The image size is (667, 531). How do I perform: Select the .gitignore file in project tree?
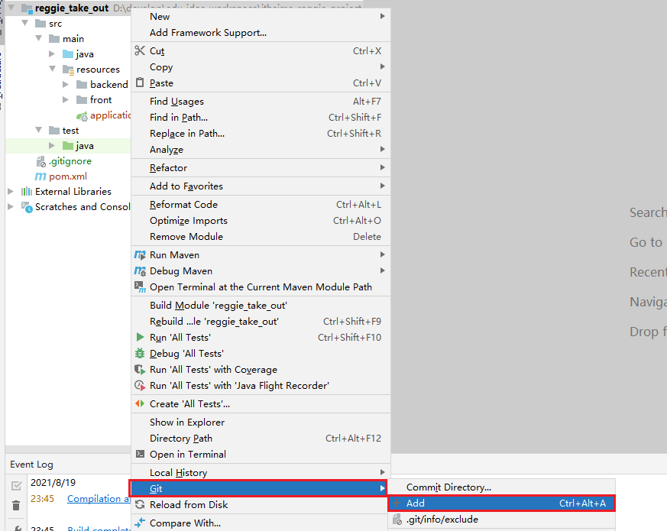pos(70,161)
